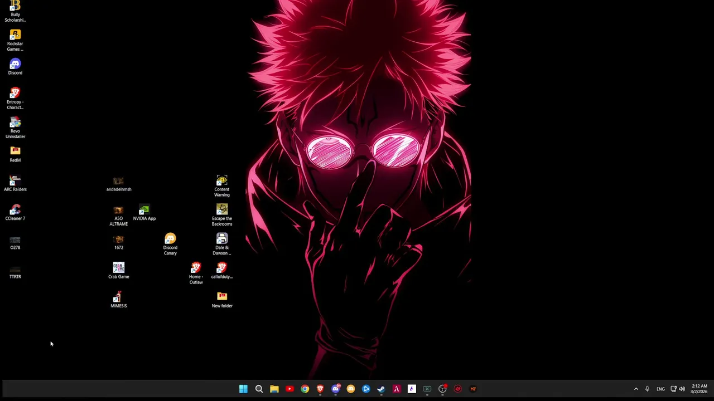Select Escape the Backrooms desktop shortcut

point(222,216)
